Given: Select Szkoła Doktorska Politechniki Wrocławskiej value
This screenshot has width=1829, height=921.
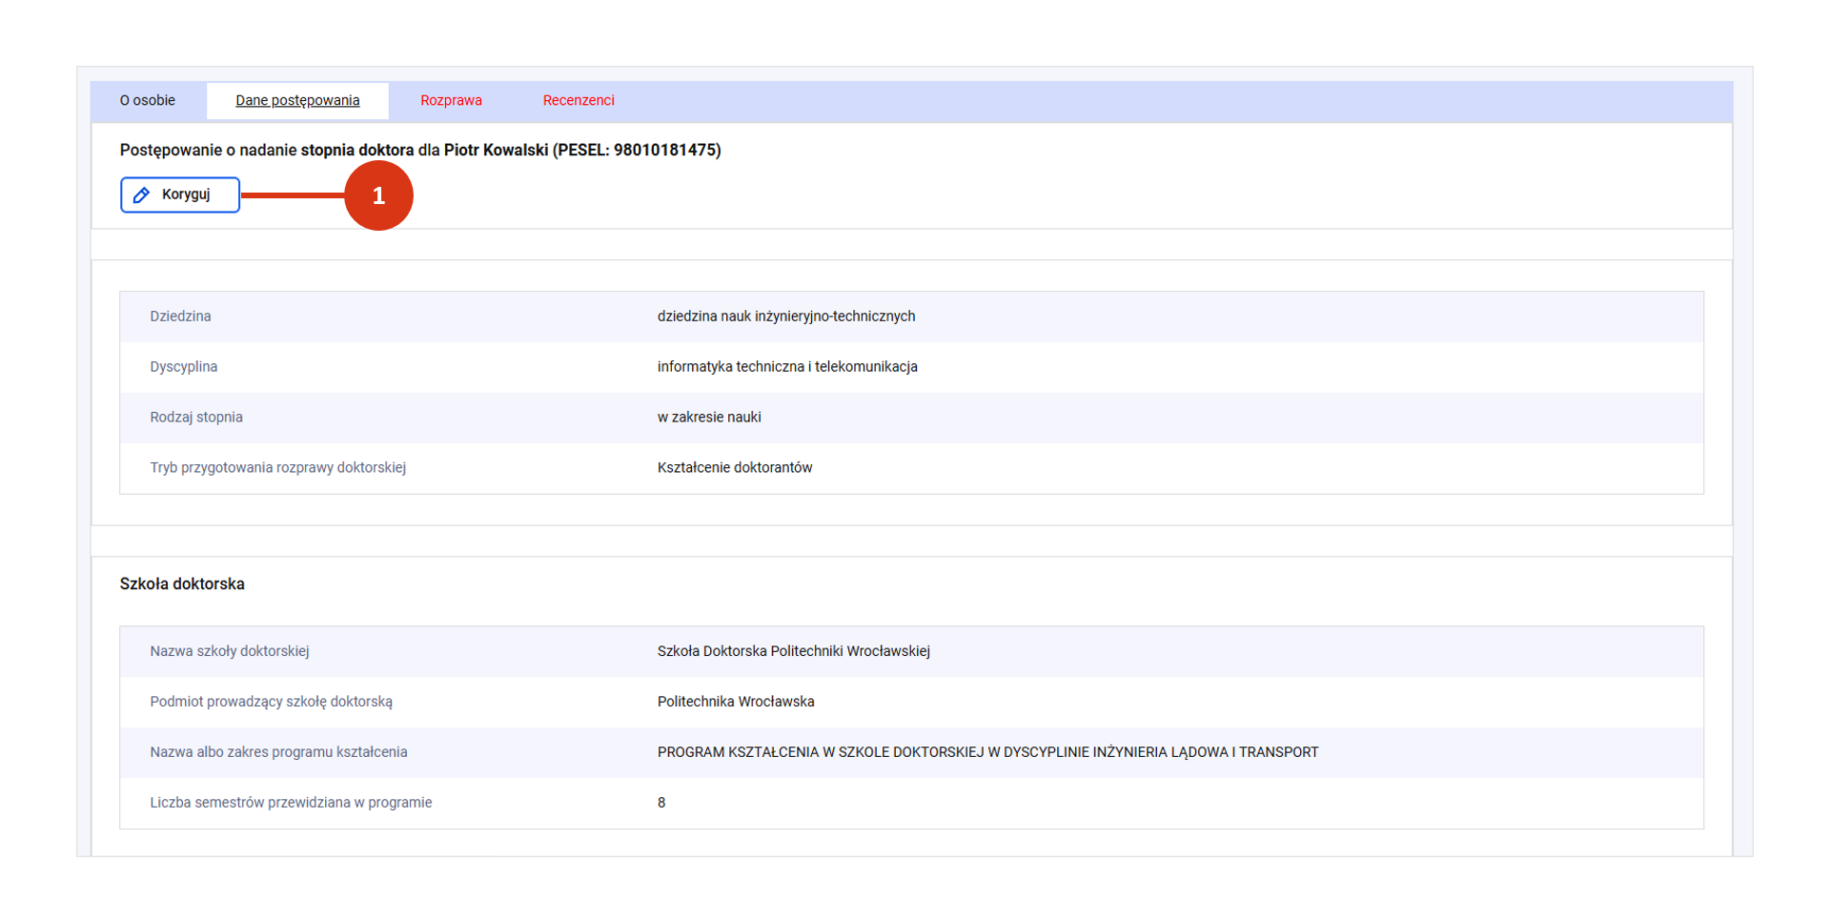Looking at the screenshot, I should [793, 652].
